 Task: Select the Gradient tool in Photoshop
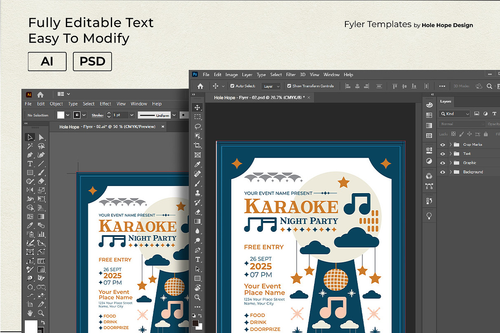click(197, 221)
